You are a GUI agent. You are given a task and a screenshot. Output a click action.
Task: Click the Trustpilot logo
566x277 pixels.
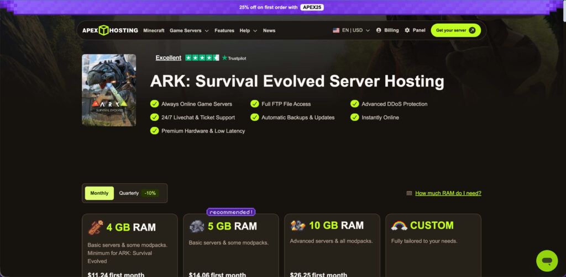pyautogui.click(x=234, y=57)
